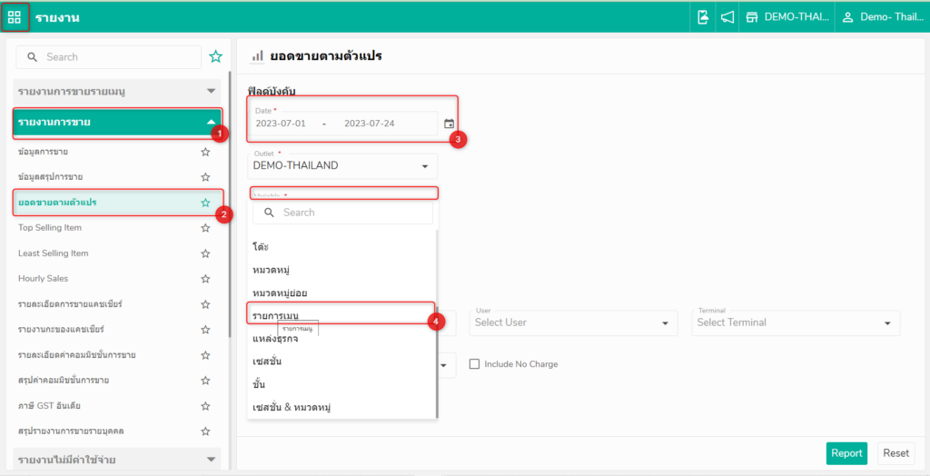This screenshot has height=476, width=930.
Task: Click the mobile device icon in header
Action: click(x=703, y=17)
